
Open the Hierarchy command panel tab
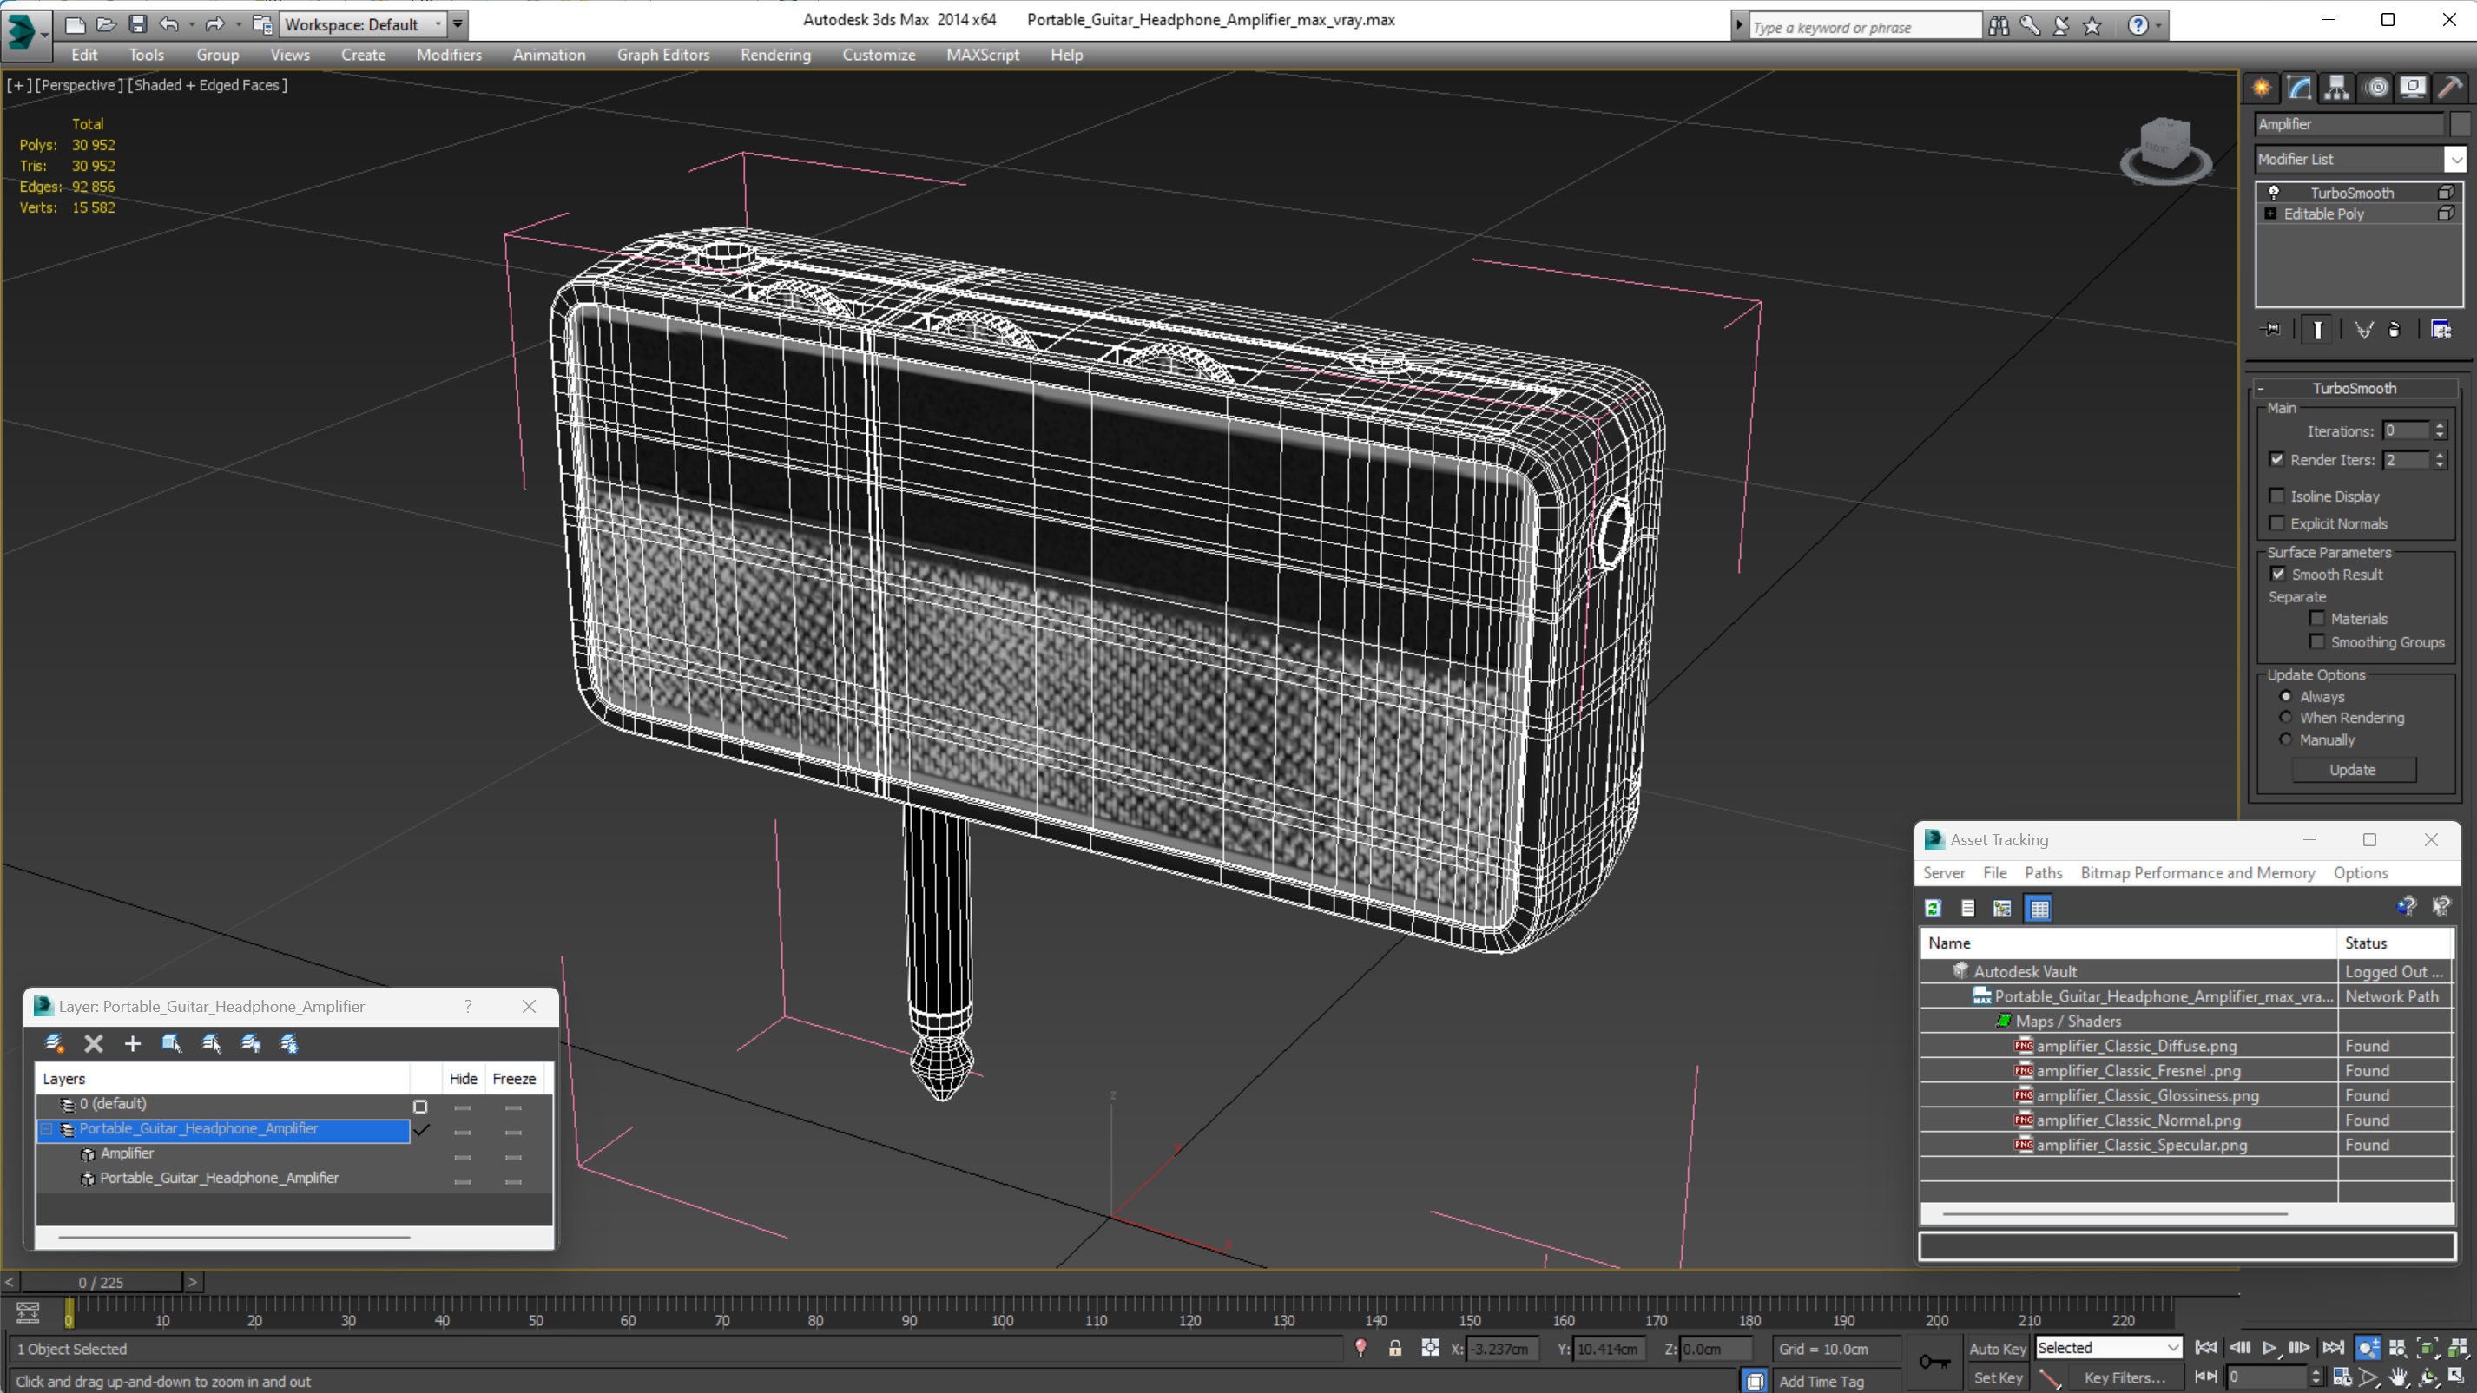click(x=2336, y=88)
